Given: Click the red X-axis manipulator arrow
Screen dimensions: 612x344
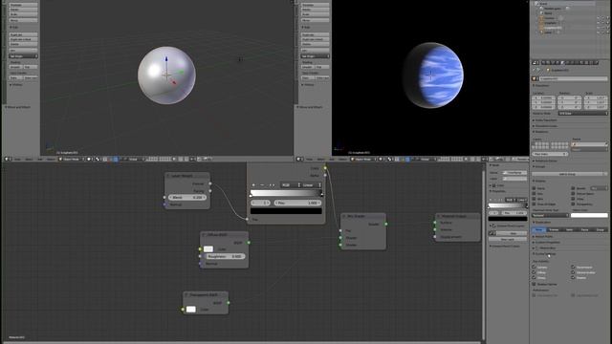Looking at the screenshot, I should click(x=174, y=82).
